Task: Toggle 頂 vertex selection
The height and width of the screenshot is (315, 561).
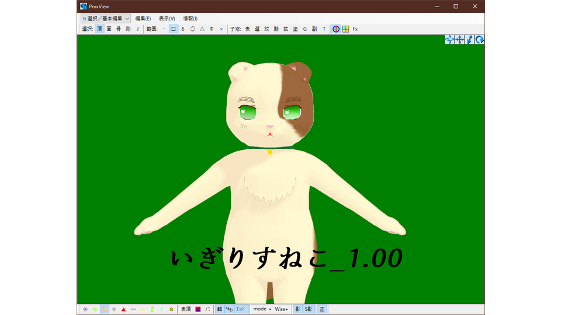Action: pyautogui.click(x=99, y=29)
